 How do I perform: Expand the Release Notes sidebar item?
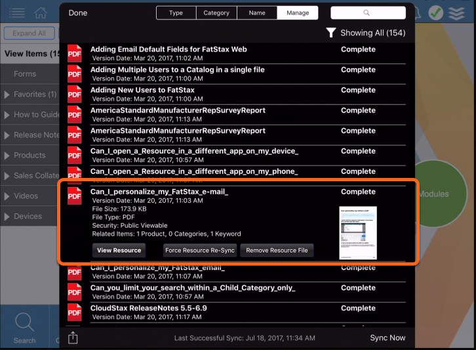pos(30,135)
